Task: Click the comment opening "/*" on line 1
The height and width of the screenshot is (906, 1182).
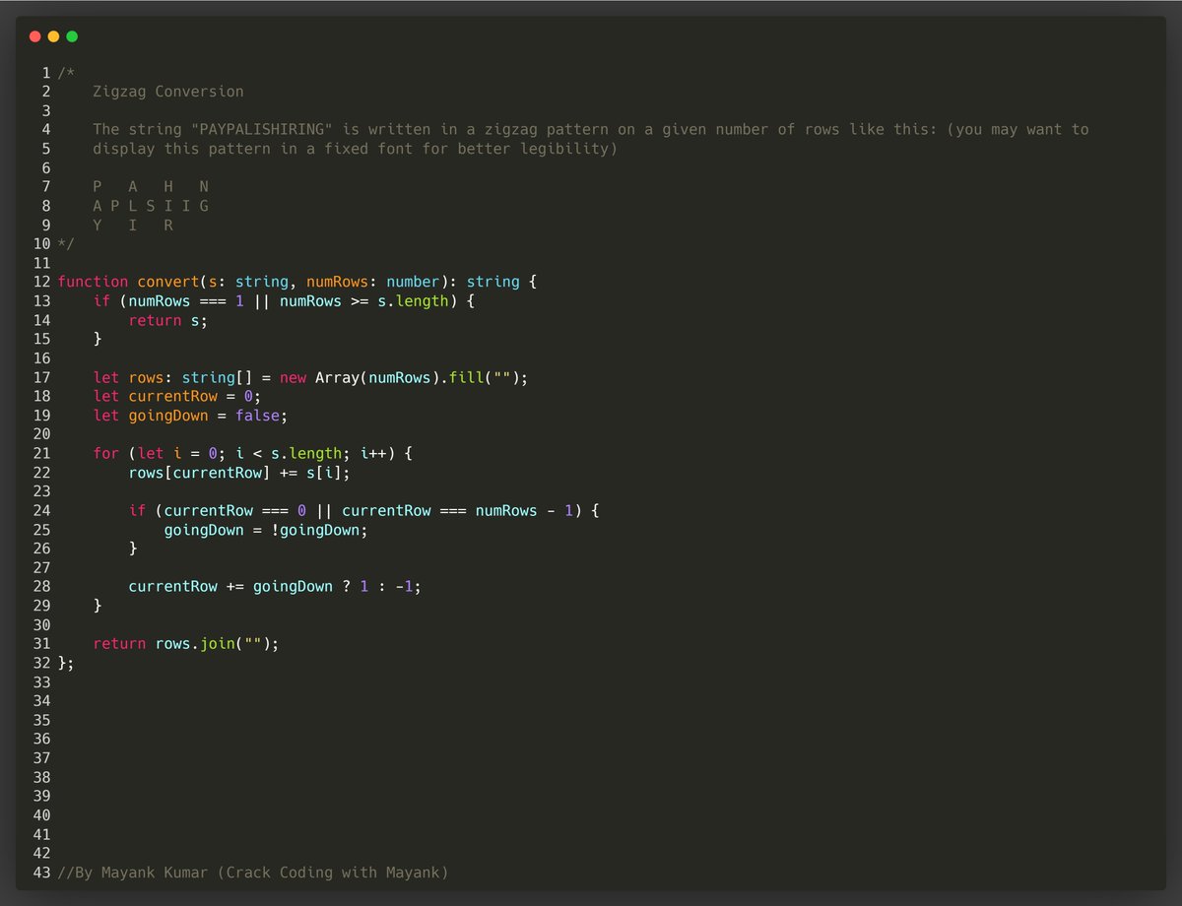Action: pyautogui.click(x=66, y=73)
